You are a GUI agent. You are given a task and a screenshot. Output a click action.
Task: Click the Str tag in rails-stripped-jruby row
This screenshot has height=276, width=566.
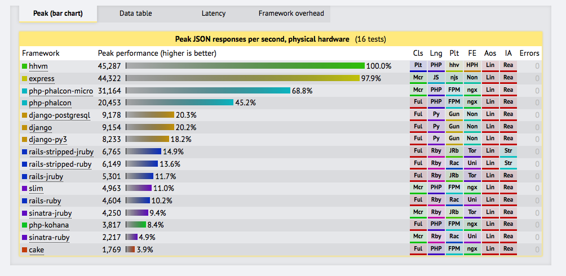[x=508, y=152]
